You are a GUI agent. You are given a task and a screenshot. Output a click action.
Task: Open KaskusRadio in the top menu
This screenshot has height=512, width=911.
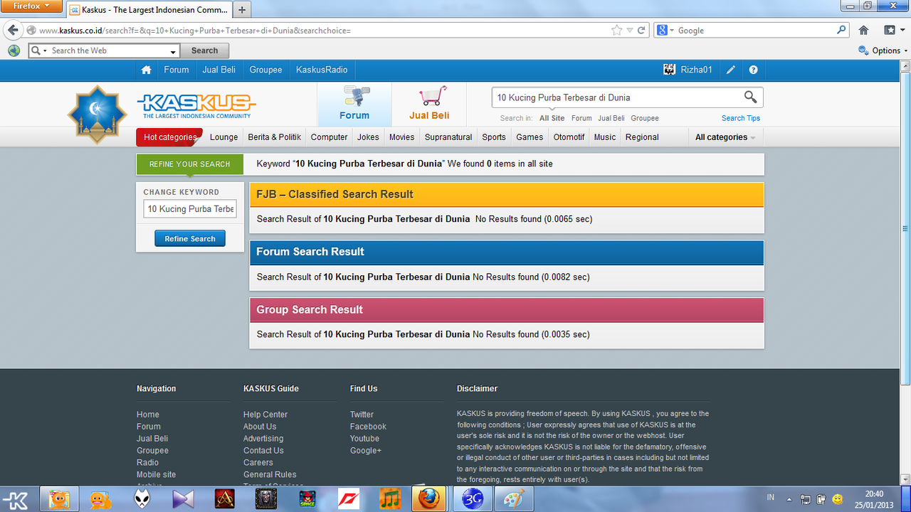[322, 70]
